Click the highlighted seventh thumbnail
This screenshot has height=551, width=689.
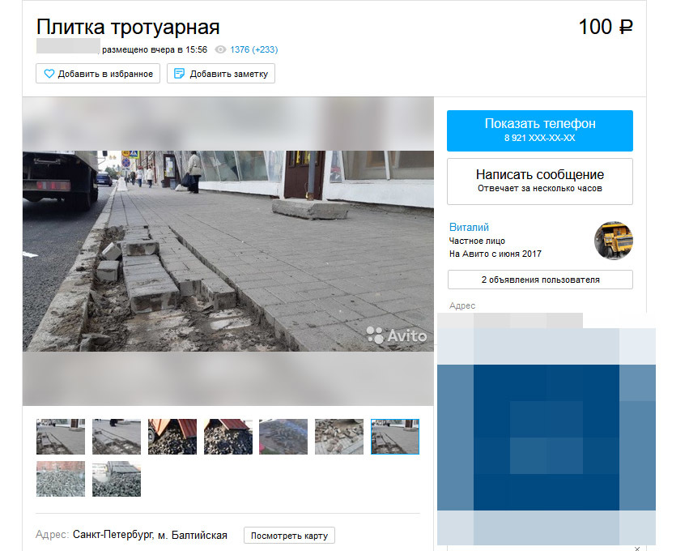click(x=394, y=437)
